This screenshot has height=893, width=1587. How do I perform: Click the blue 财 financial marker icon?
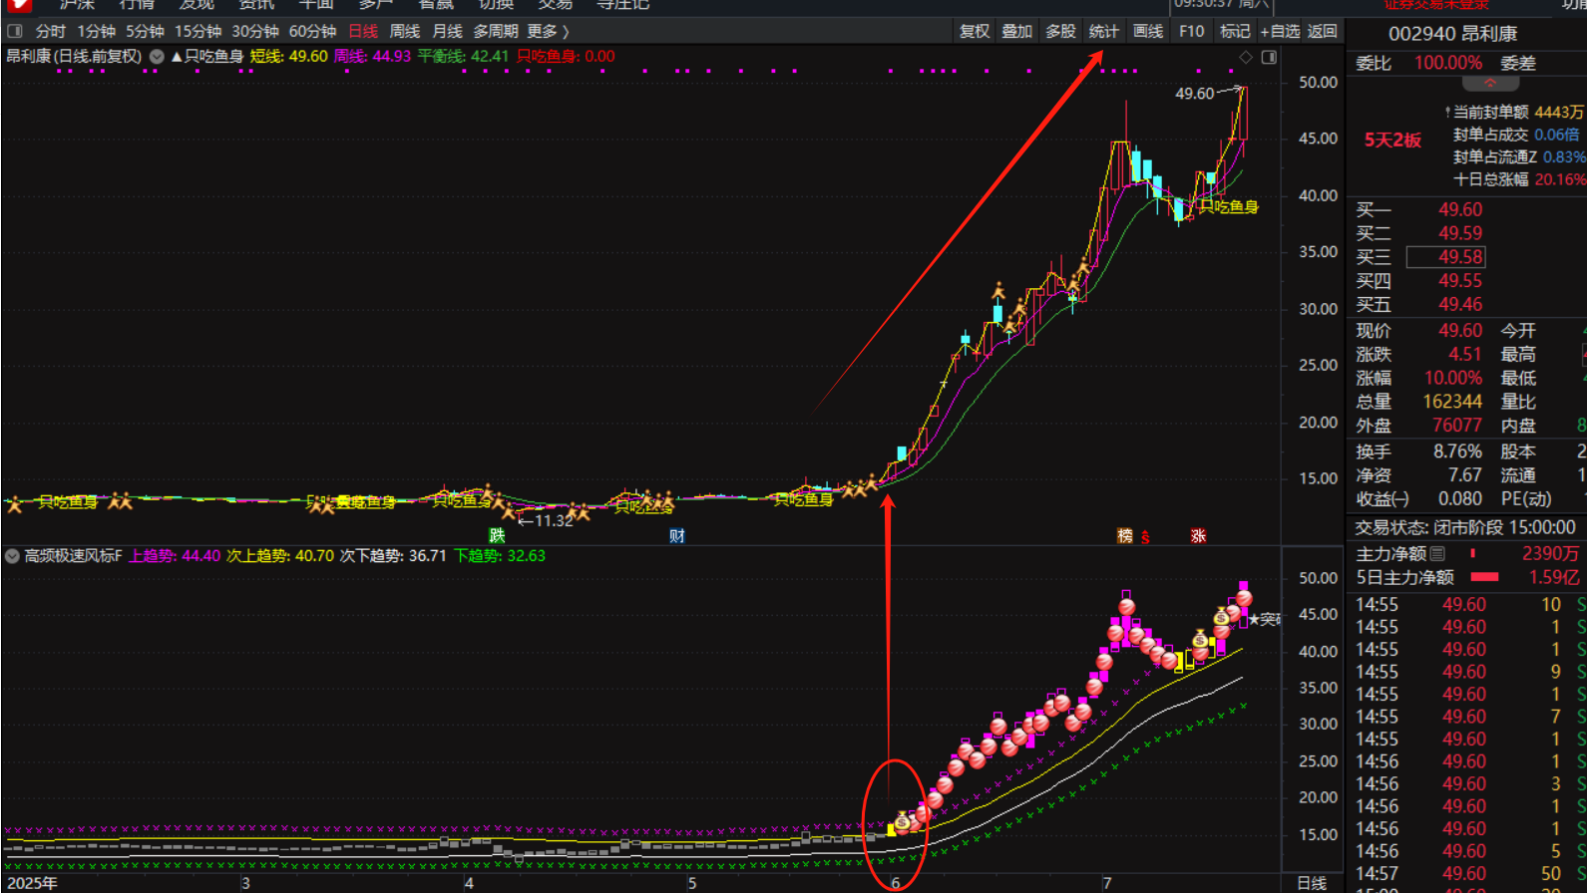677,536
